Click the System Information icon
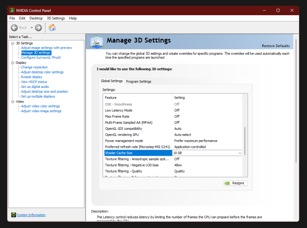 pos(13,215)
